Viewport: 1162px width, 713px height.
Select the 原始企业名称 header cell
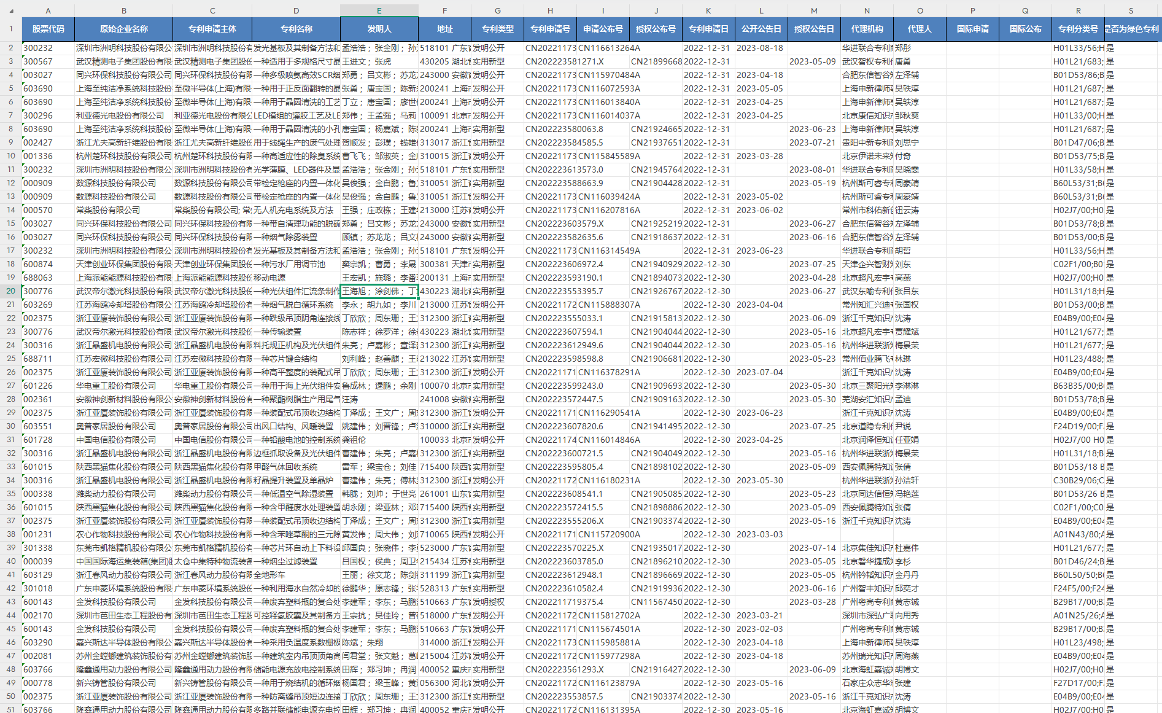[124, 29]
